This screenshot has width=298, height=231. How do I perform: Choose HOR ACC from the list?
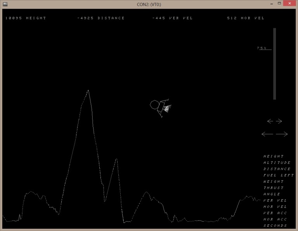[275, 219]
